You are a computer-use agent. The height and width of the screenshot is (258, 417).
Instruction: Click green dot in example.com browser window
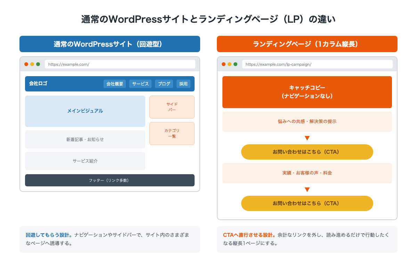(x=38, y=64)
